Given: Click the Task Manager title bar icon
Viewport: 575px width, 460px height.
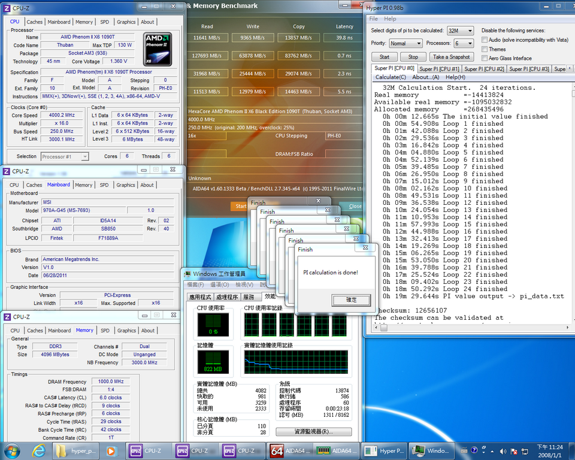Looking at the screenshot, I should pyautogui.click(x=187, y=274).
